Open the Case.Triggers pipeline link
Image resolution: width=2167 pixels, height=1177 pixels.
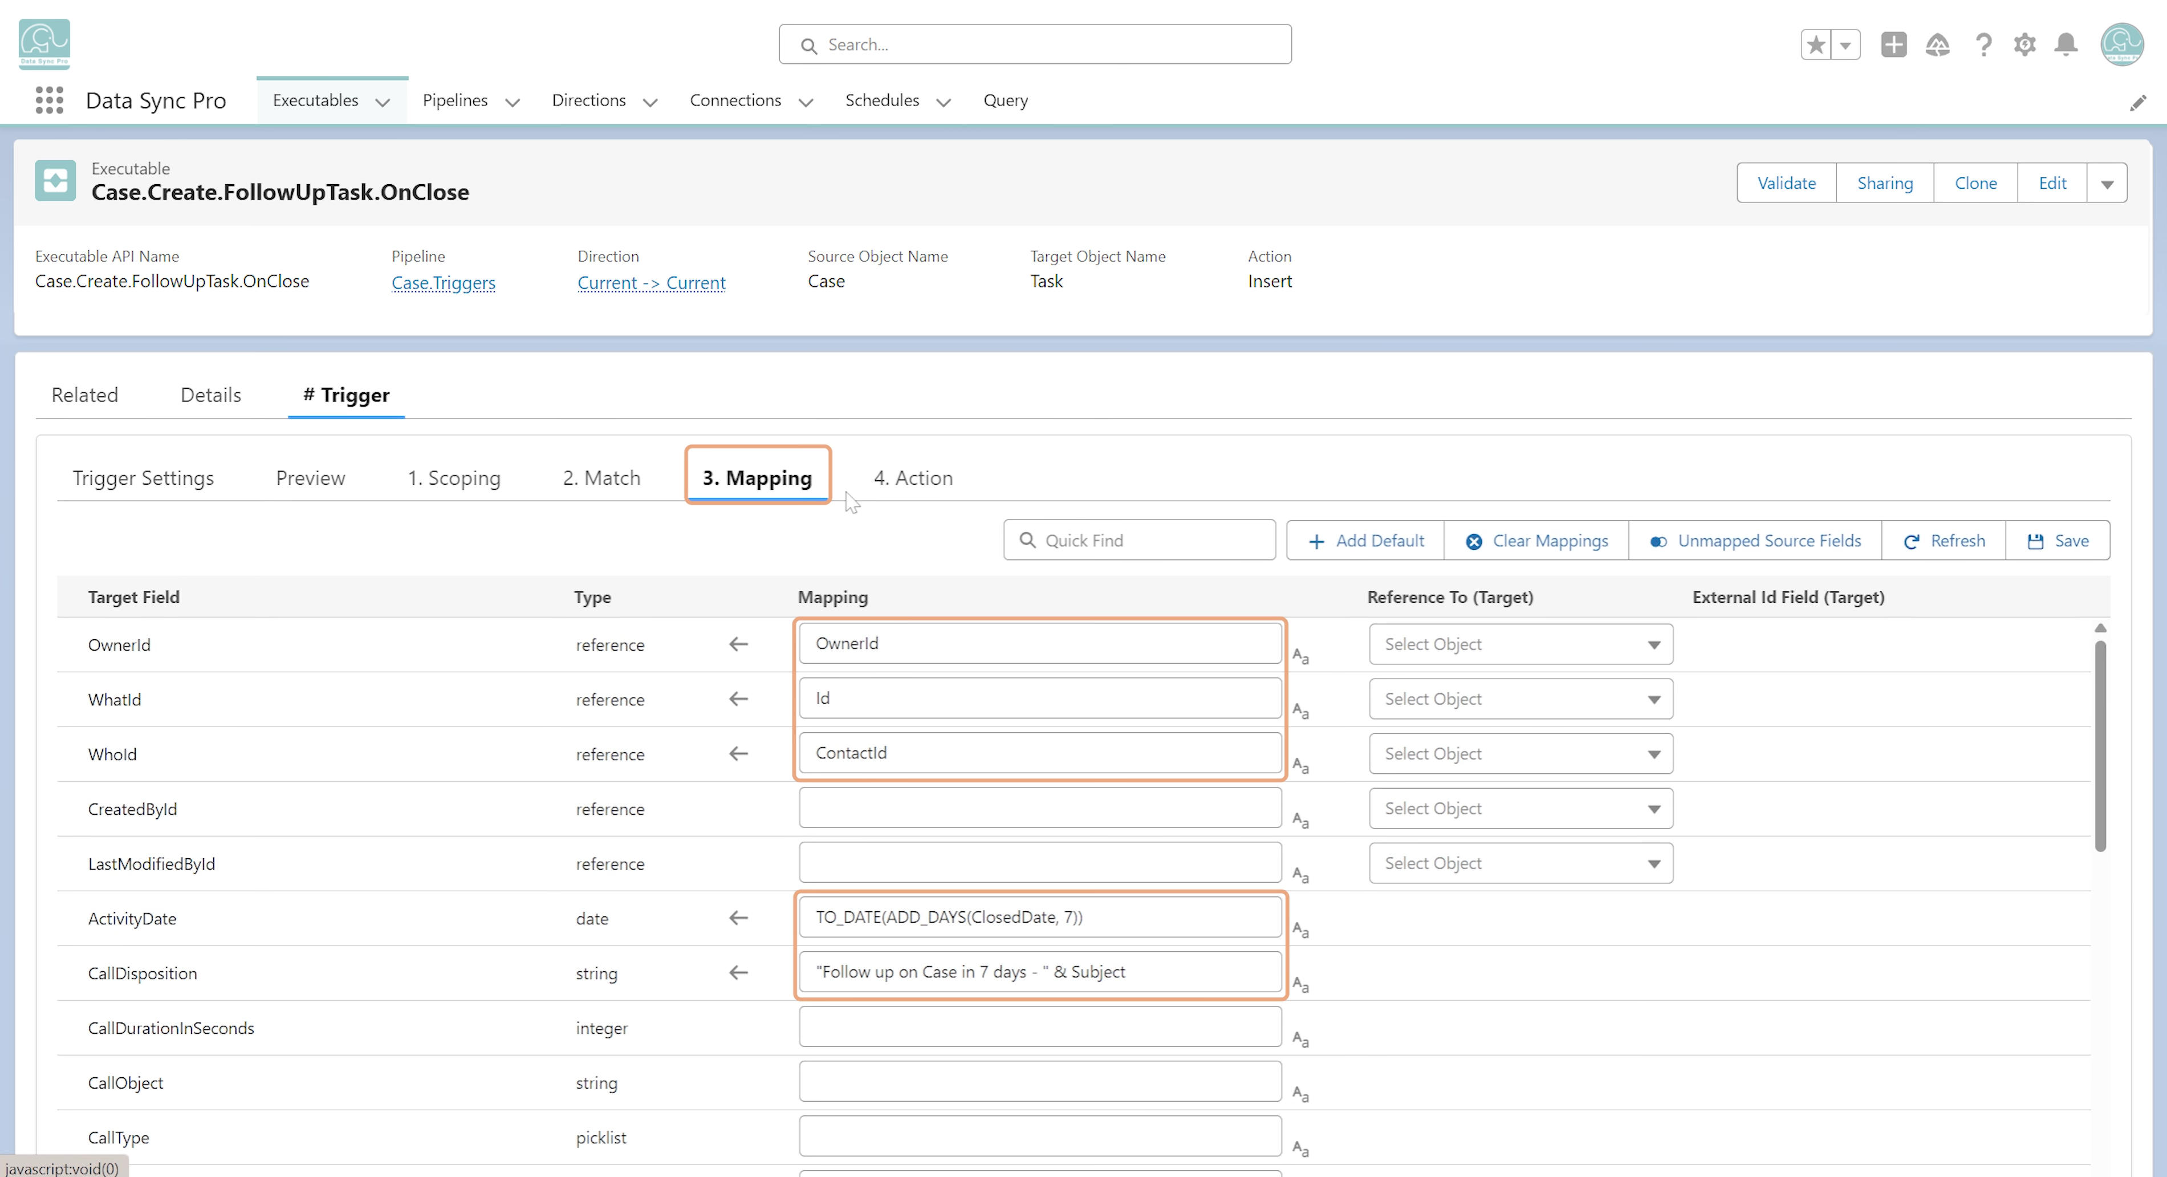pos(444,283)
